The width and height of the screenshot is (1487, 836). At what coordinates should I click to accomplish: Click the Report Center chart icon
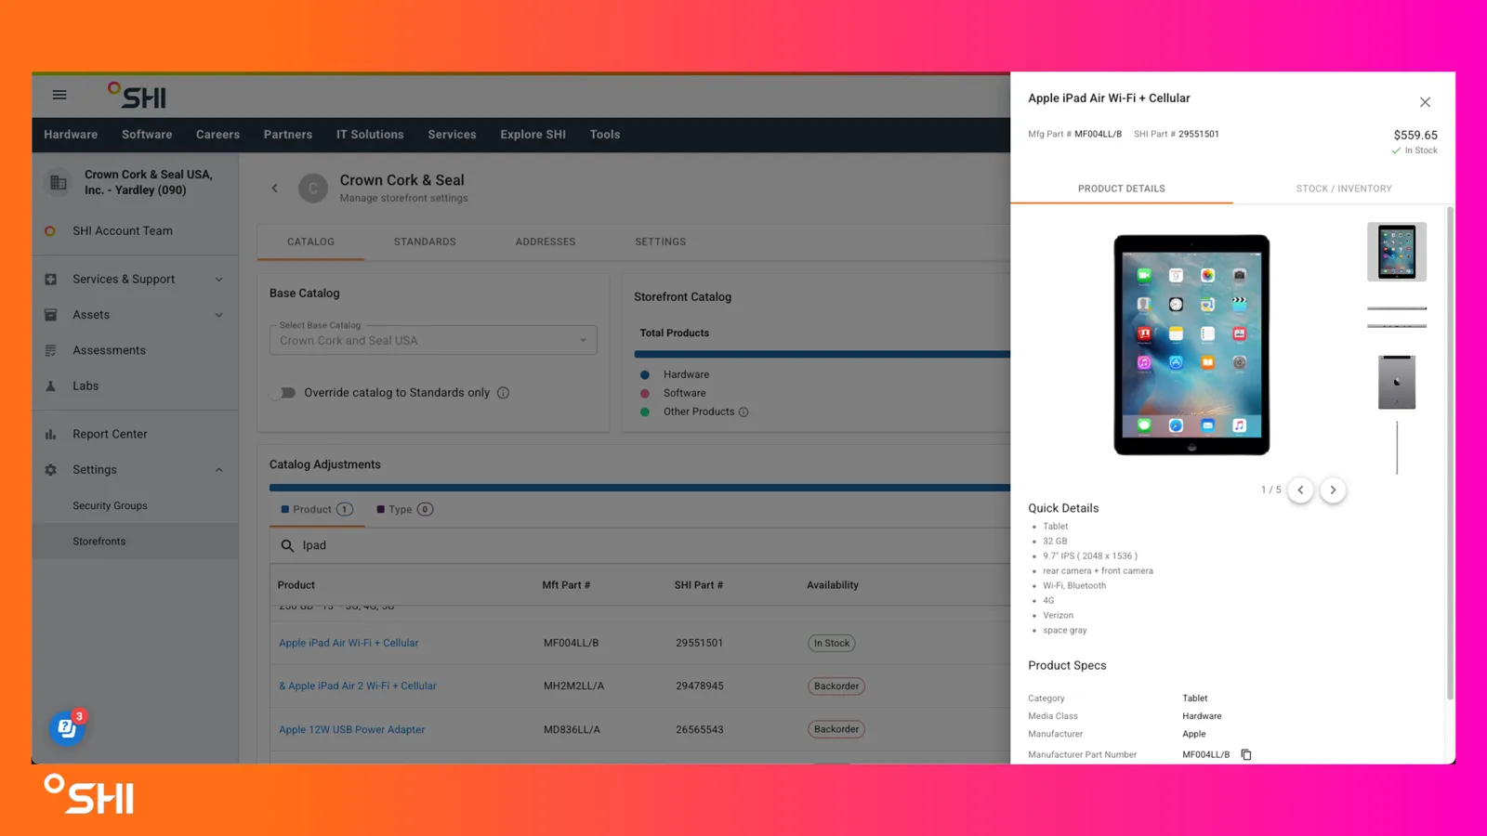pos(51,435)
